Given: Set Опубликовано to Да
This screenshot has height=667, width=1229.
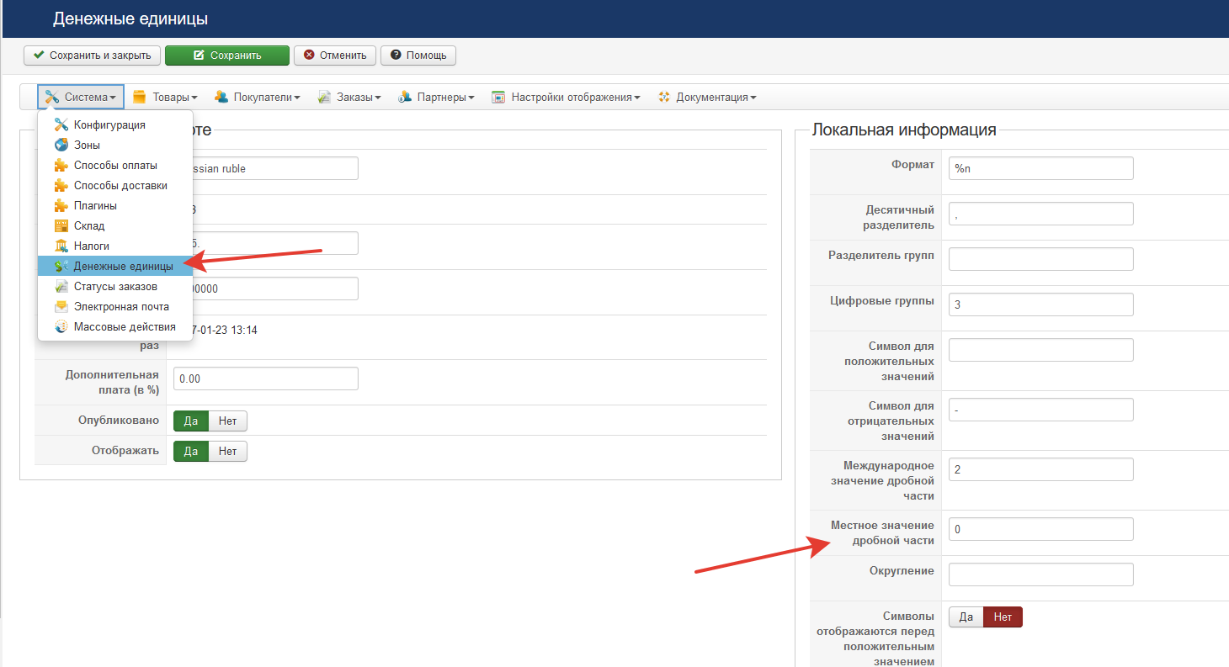Looking at the screenshot, I should coord(191,421).
